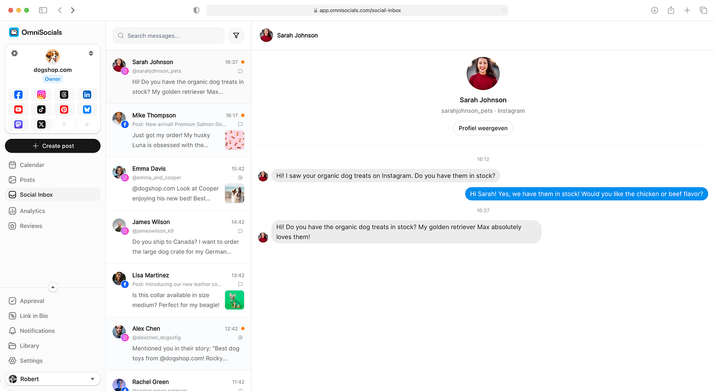Click the message 'I saw your organic dog treats'
Image resolution: width=715 pixels, height=391 pixels.
coord(386,176)
